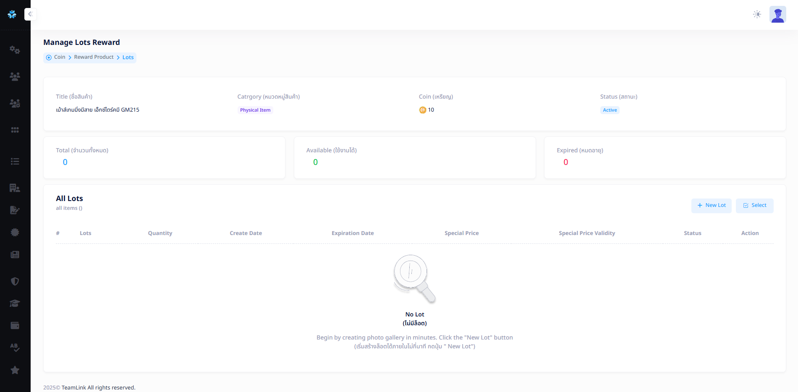Screen dimensions: 798x392
Task: Open the user avatar profile menu
Action: point(777,14)
